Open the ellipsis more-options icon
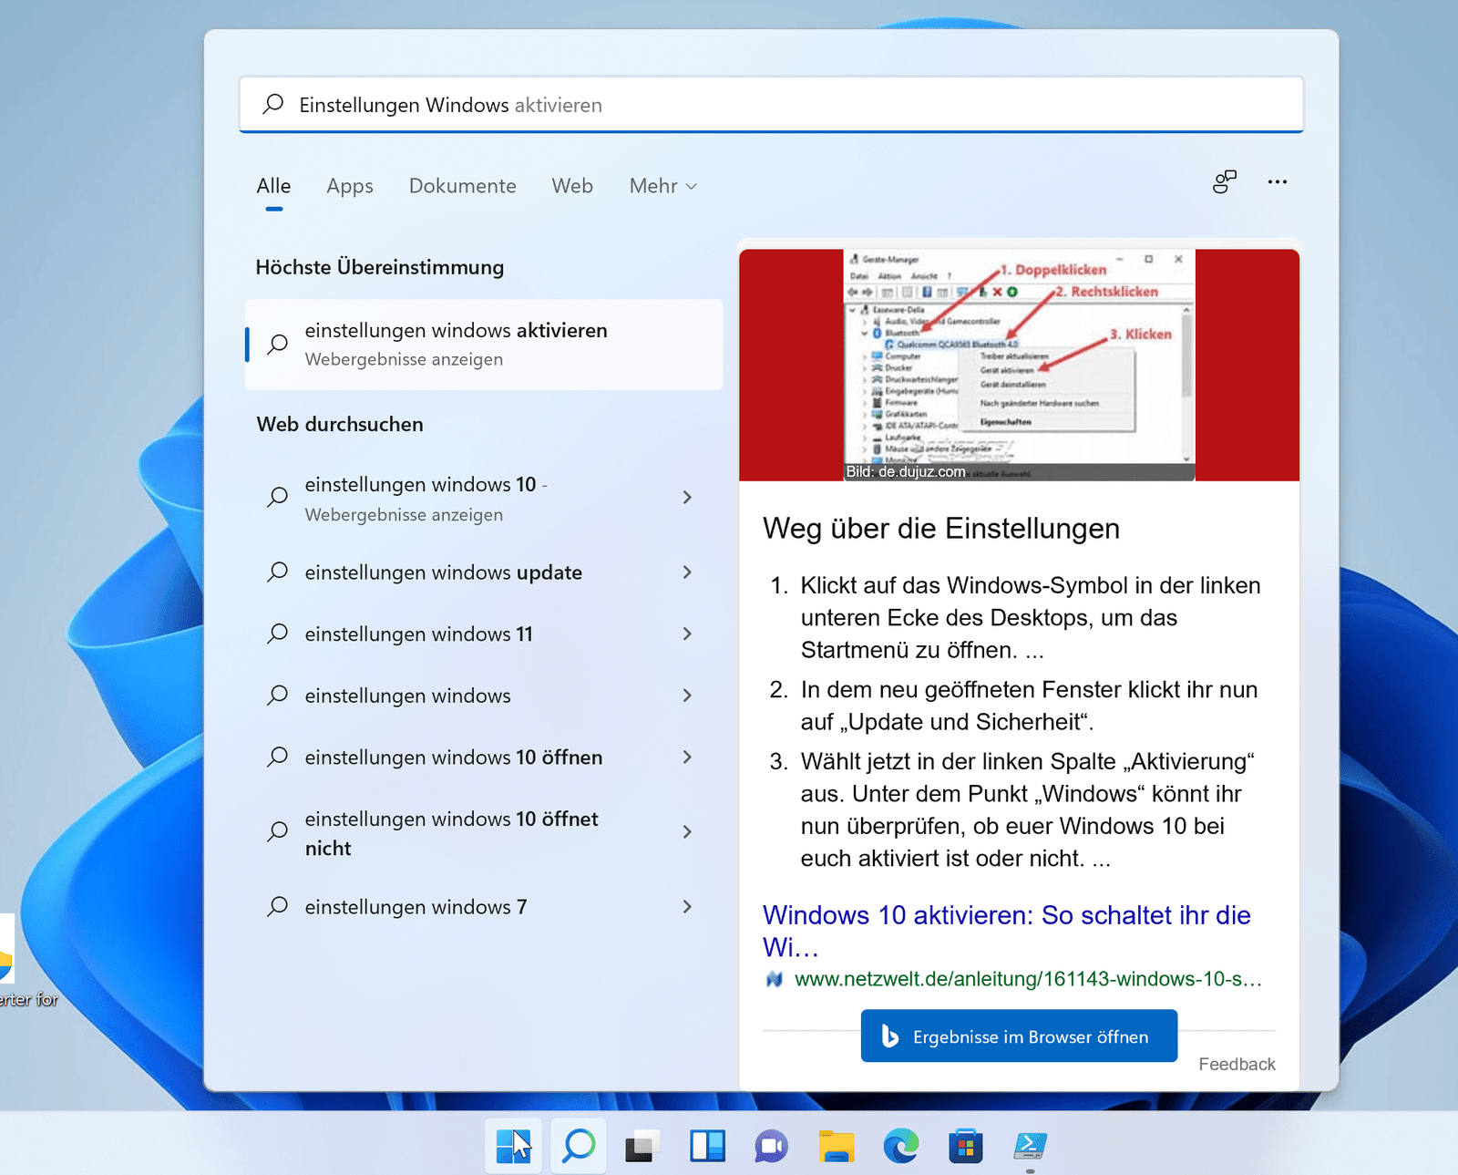Viewport: 1458px width, 1175px height. [1278, 182]
